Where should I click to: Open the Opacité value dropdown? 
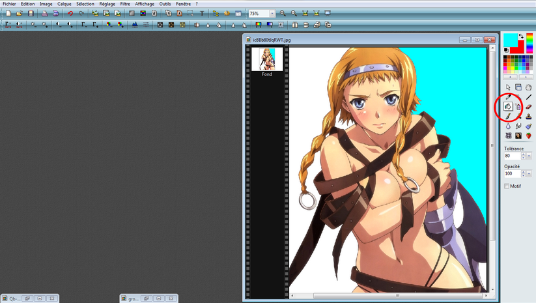click(x=529, y=174)
